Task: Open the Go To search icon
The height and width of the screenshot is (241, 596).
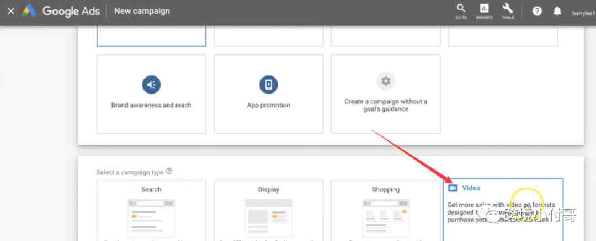Action: click(461, 12)
